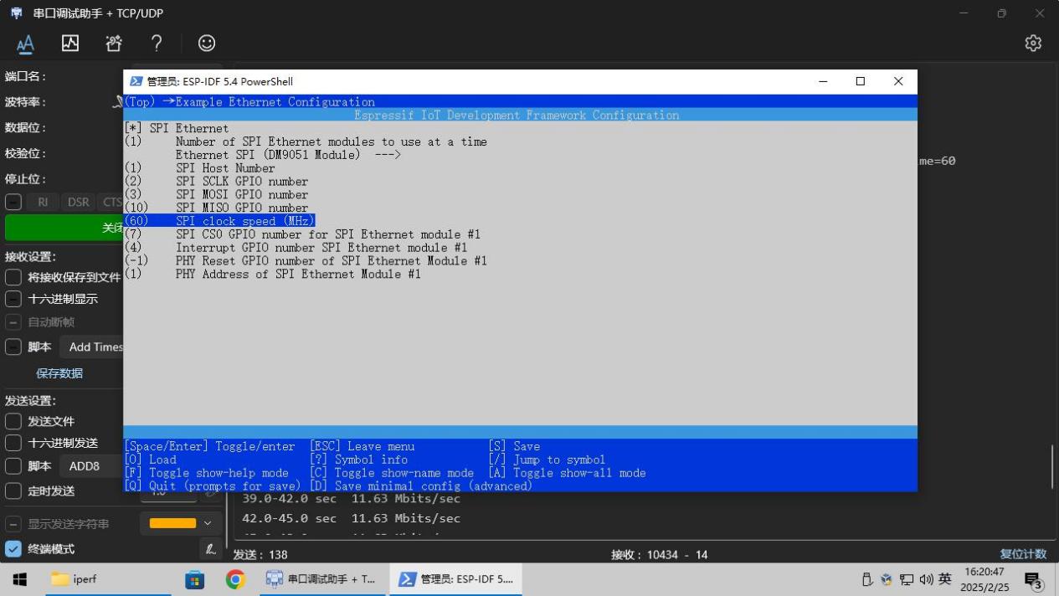This screenshot has height=596, width=1059.
Task: Click the serial assistant vertical scrollbar at right
Action: click(x=1053, y=467)
